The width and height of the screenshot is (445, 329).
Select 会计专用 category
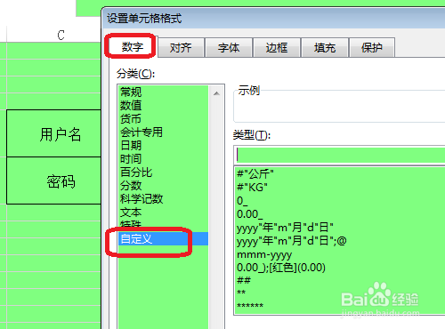(163, 132)
